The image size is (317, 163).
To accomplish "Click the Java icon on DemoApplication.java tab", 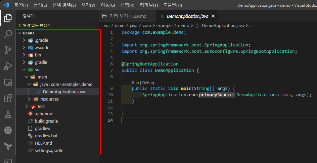I will pyautogui.click(x=162, y=16).
